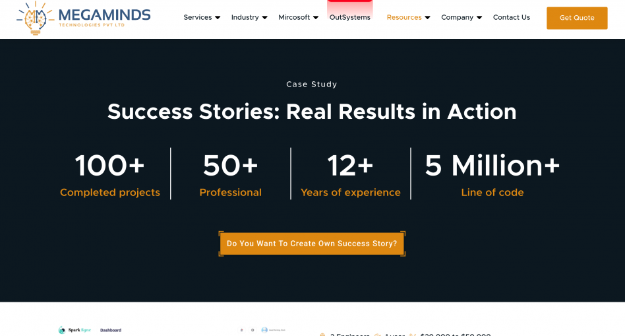Open the OutSystems menu item
Screen dimensions: 625x336
coord(350,18)
